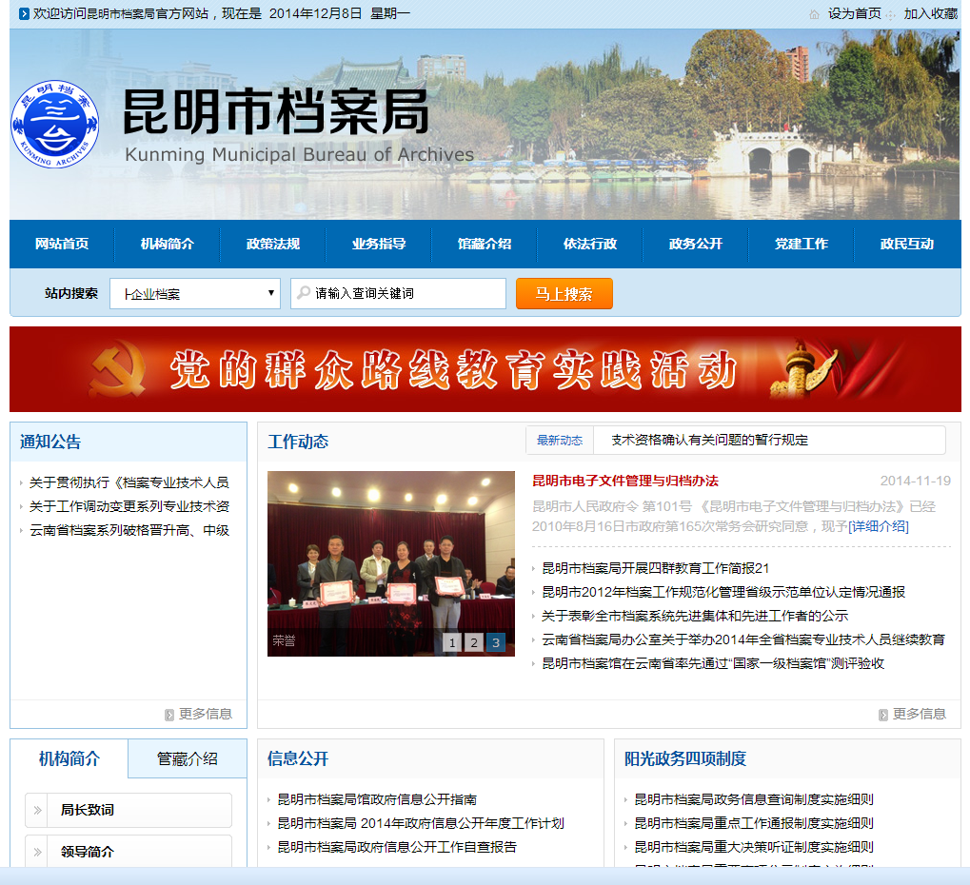This screenshot has width=970, height=885.
Task: Open the 企业档案 search category dropdown
Action: pos(194,294)
